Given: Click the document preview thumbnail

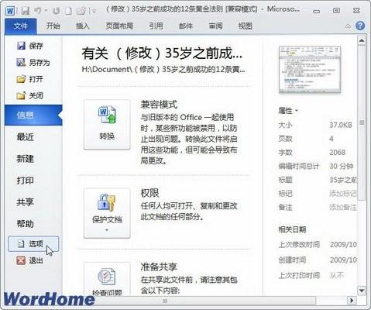Looking at the screenshot, I should click(x=310, y=69).
